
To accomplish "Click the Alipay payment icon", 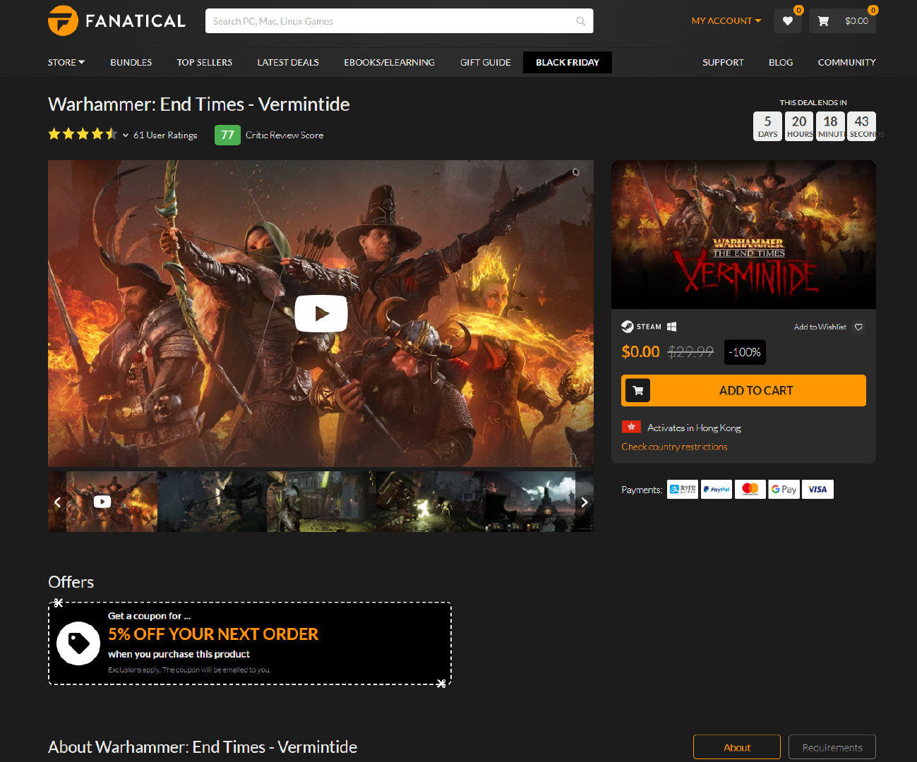I will pos(683,489).
